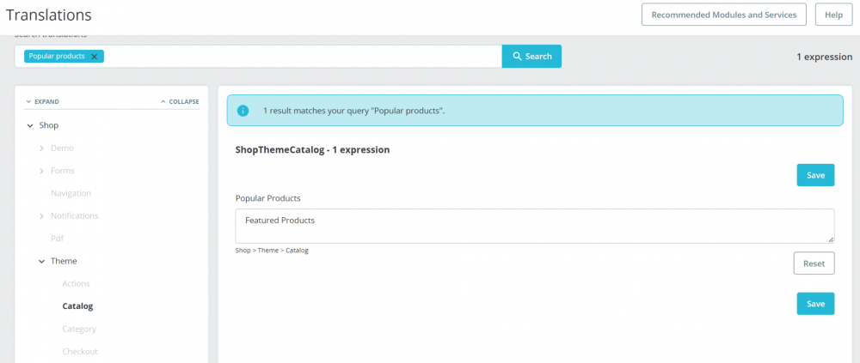Click the Featured Products translation text area
The height and width of the screenshot is (363, 860).
[x=534, y=226]
